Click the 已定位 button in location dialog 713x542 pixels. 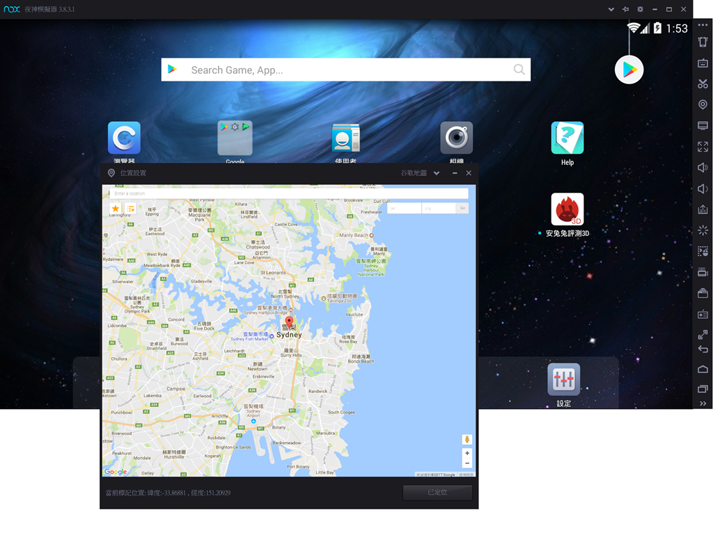click(437, 493)
